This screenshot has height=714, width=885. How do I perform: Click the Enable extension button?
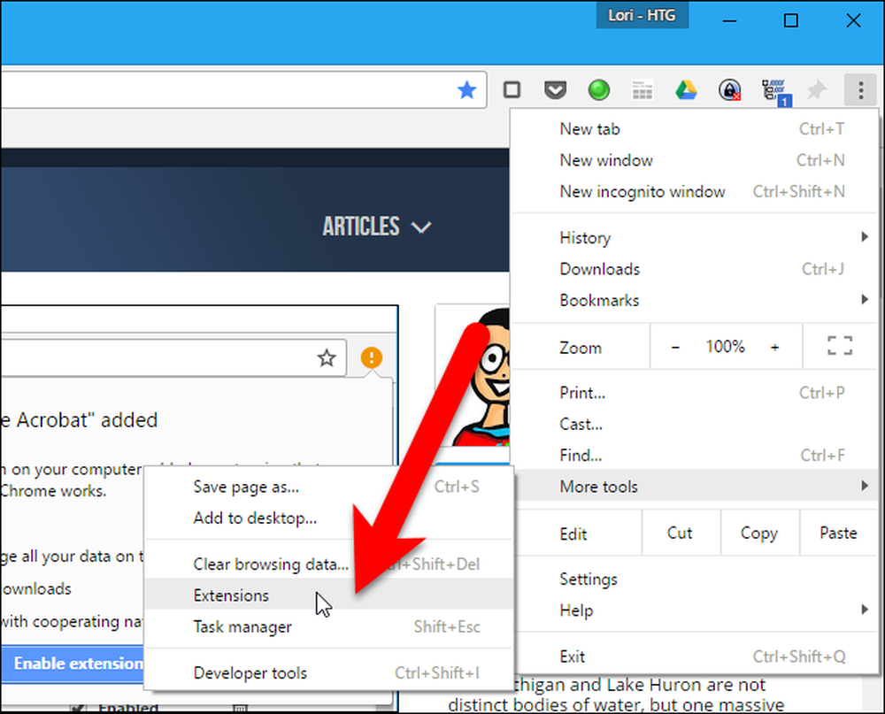coord(73,664)
